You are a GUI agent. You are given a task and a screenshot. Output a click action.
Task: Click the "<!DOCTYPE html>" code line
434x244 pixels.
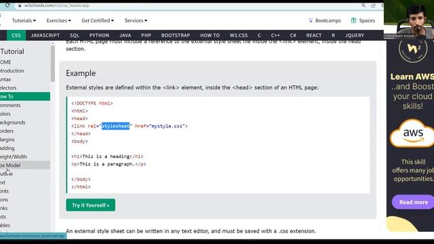click(x=92, y=103)
